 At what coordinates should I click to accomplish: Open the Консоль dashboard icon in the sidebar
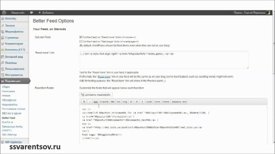(x=3, y=19)
